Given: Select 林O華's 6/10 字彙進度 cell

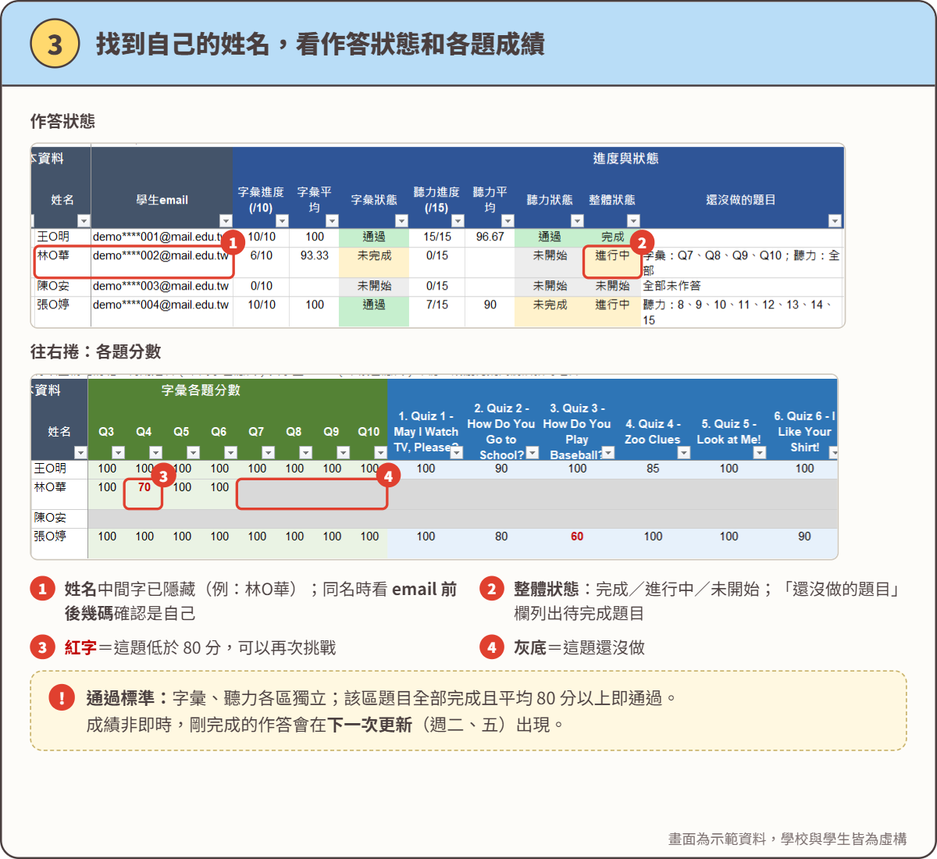Looking at the screenshot, I should click(262, 262).
